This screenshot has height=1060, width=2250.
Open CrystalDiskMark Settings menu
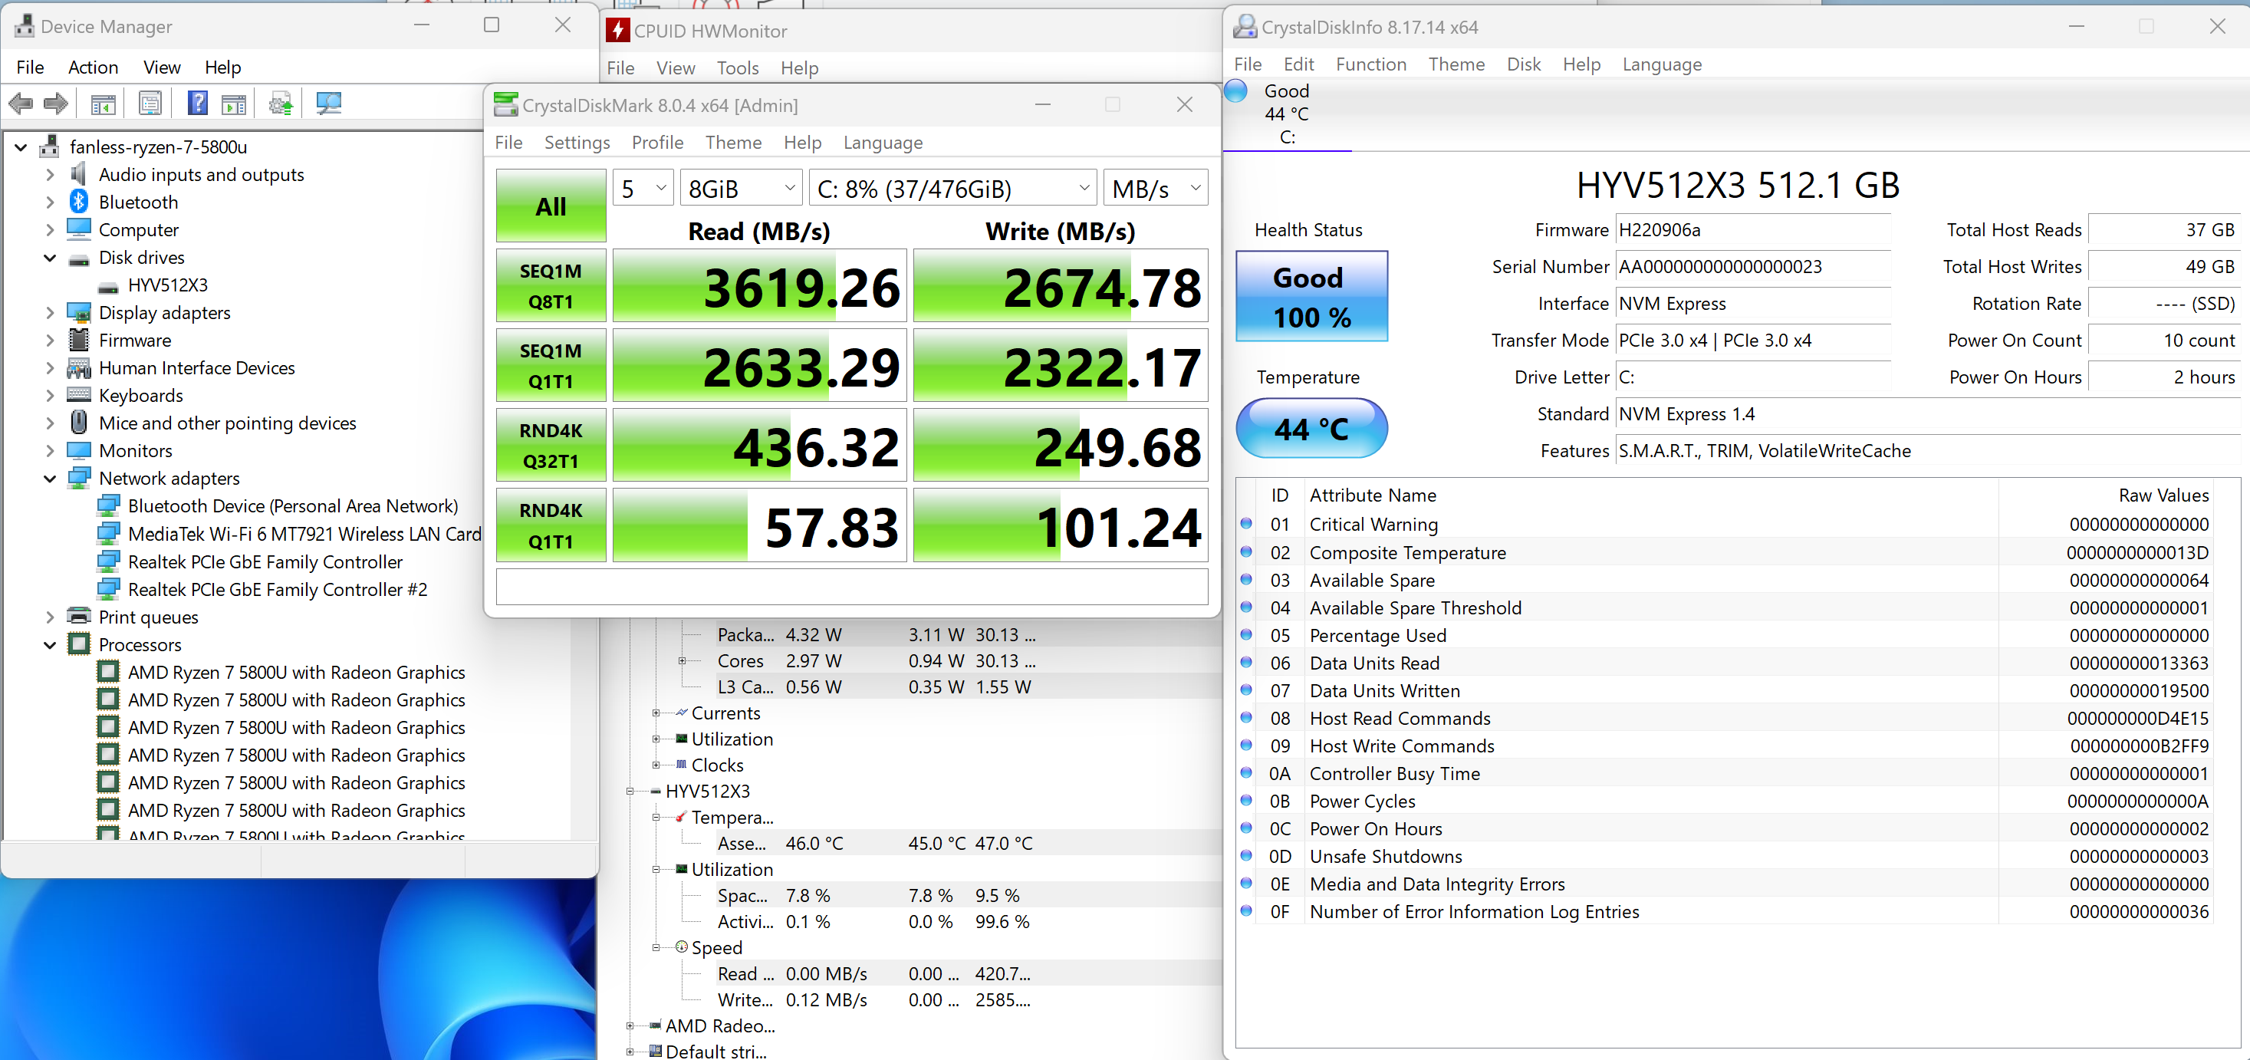tap(575, 142)
